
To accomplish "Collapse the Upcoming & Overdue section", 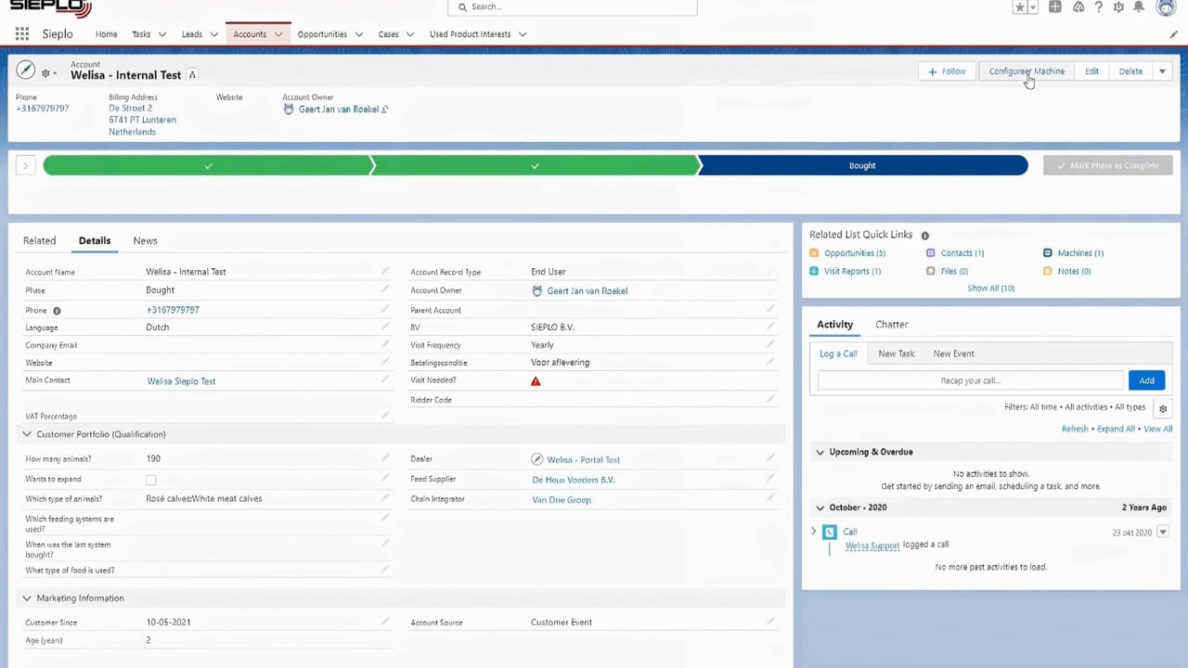I will click(x=820, y=452).
